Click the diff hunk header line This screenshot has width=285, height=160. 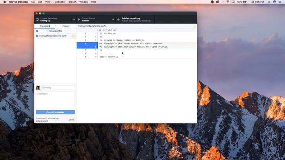[137, 30]
